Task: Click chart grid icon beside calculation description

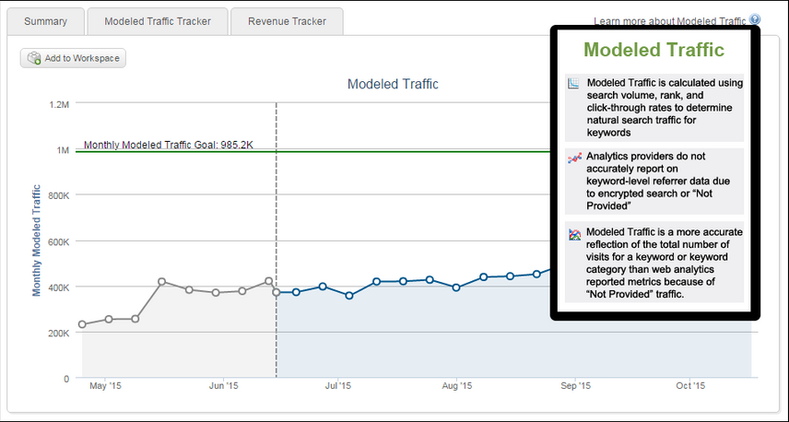Action: click(x=573, y=84)
